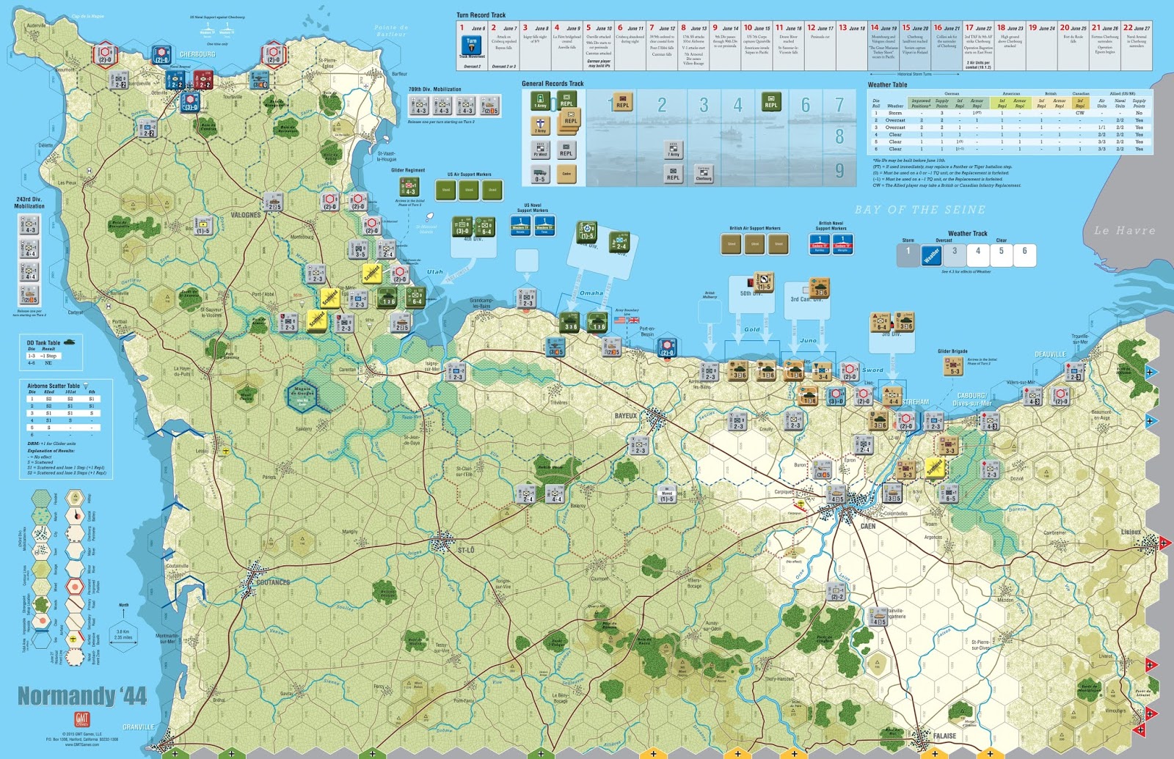The height and width of the screenshot is (759, 1174).
Task: Click the Normandy '44 title
Action: click(x=82, y=695)
